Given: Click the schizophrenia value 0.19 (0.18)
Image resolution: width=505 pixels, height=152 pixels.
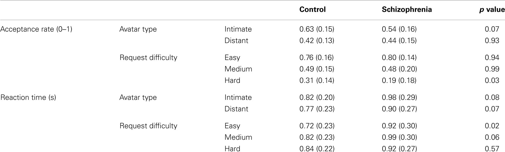Looking at the screenshot, I should click(x=399, y=80).
